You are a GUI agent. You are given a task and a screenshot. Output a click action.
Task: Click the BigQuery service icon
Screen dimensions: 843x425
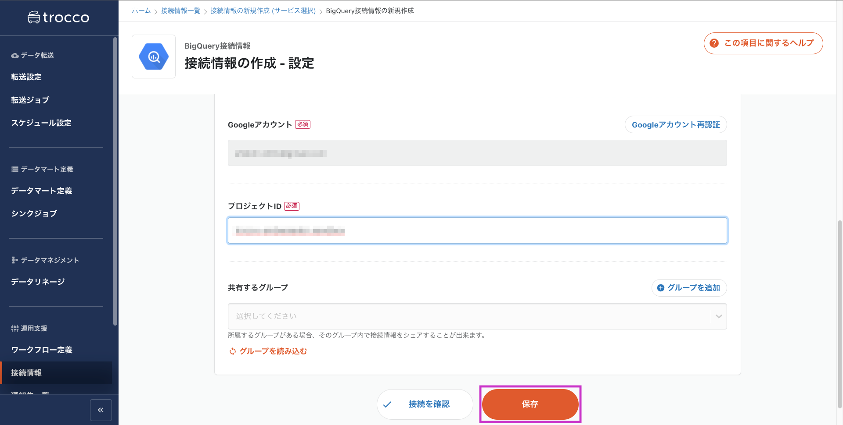tap(154, 57)
